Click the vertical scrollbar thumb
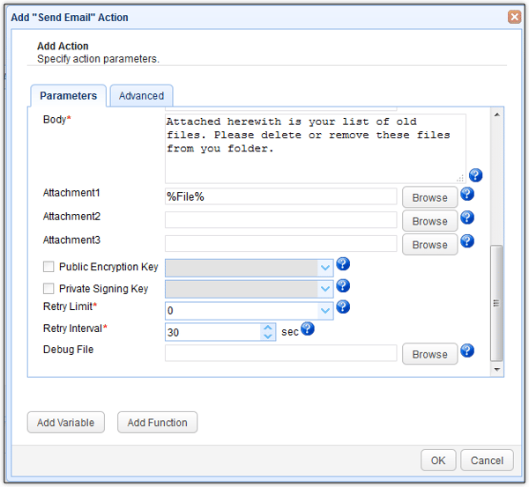Viewport: 529px width, 487px height. 496,303
